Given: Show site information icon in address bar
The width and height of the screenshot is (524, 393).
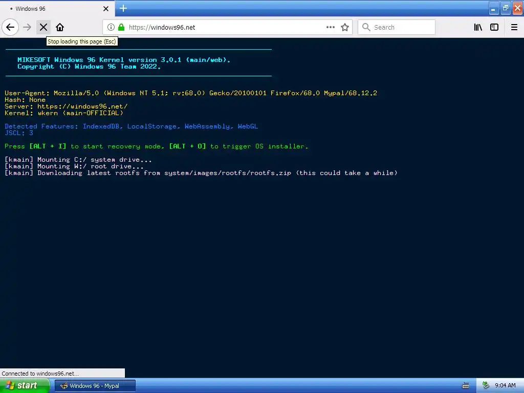Looking at the screenshot, I should click(111, 27).
